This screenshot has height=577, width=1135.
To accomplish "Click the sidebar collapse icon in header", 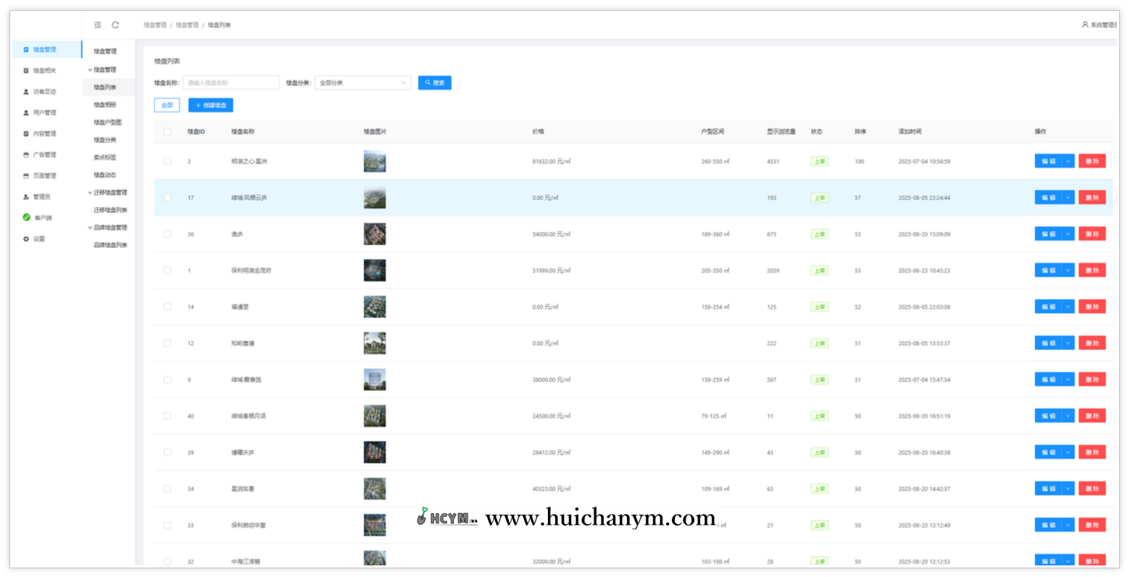I will tap(98, 25).
